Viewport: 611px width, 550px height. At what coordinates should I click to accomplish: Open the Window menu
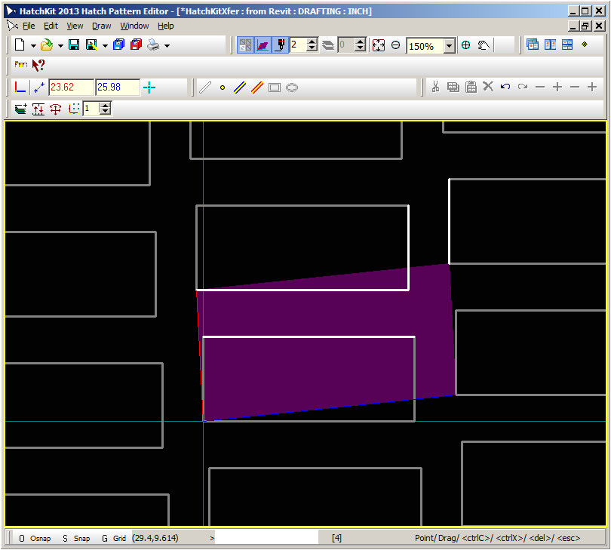click(134, 26)
